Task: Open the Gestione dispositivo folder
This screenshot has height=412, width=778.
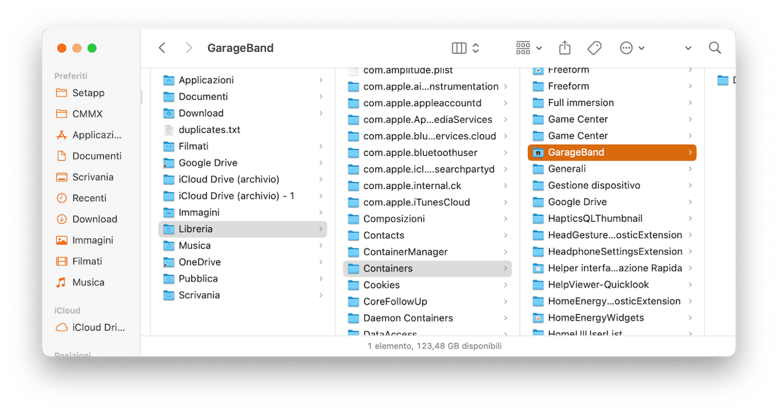Action: pos(612,185)
